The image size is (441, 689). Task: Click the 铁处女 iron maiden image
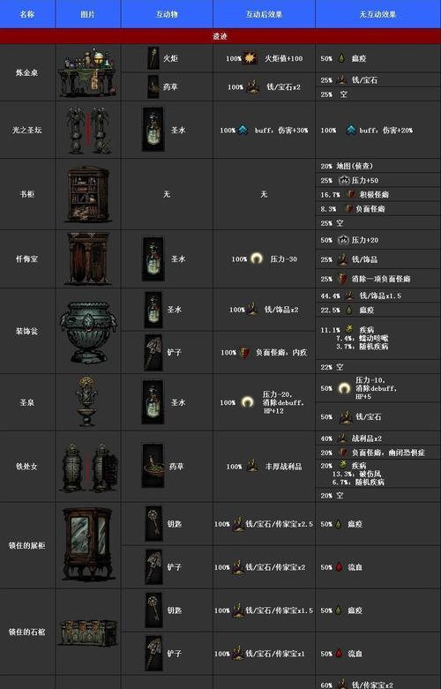(x=88, y=467)
